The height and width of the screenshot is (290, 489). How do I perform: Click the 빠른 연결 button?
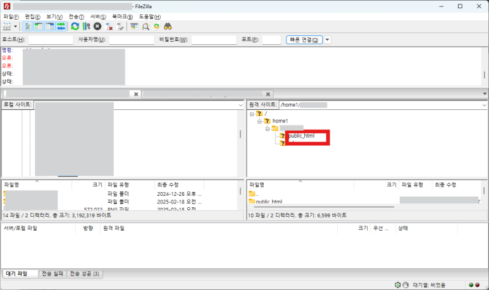(304, 40)
